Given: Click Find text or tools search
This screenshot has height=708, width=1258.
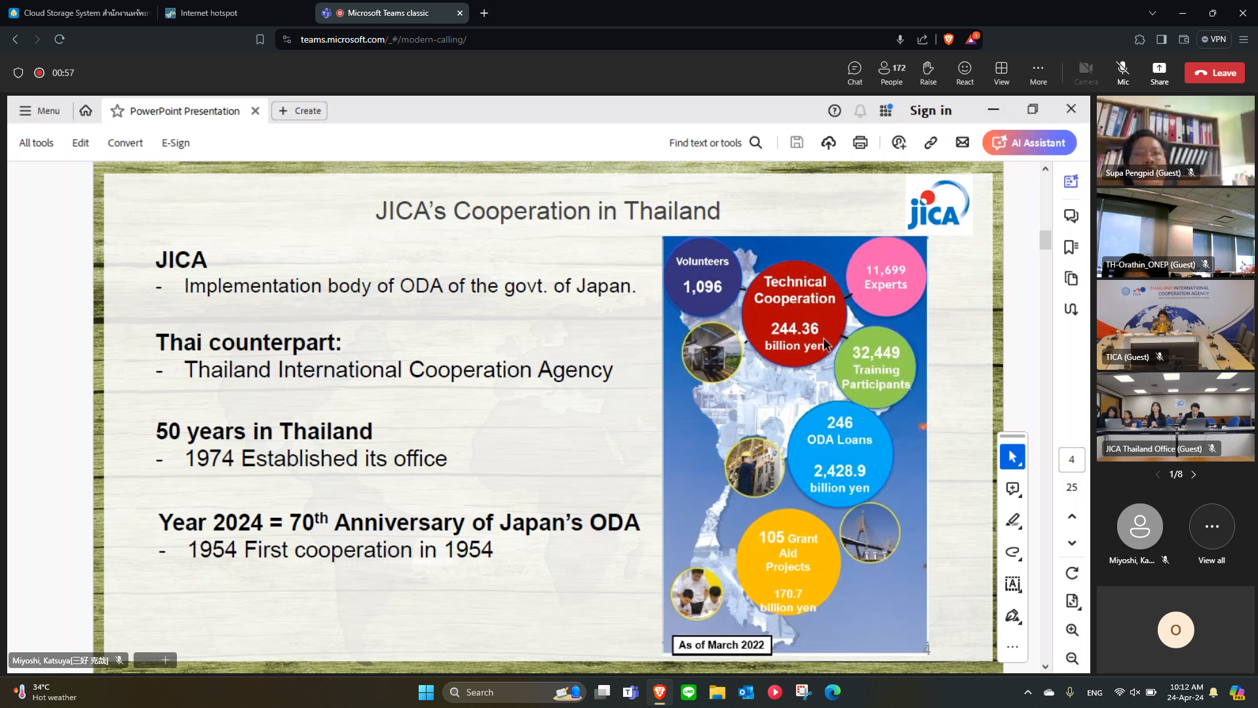Looking at the screenshot, I should pos(715,143).
